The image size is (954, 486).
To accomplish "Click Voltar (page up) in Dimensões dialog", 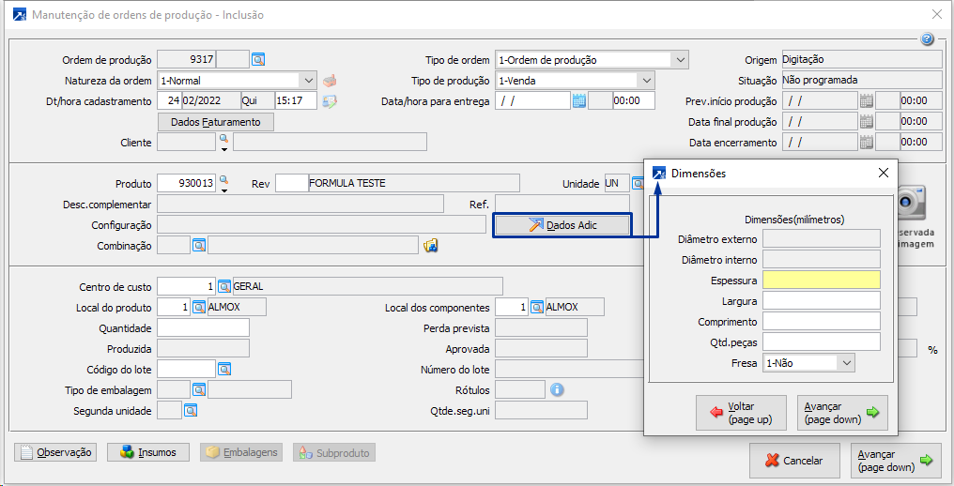I will point(741,413).
